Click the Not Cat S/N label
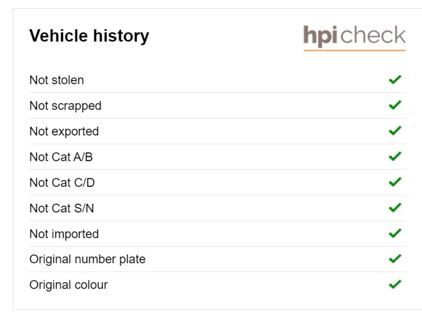 (62, 208)
